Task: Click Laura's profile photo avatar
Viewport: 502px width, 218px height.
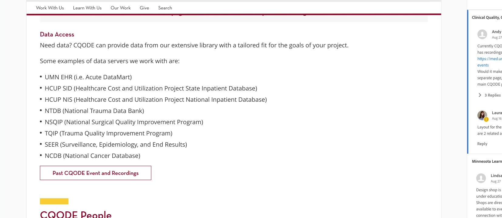Action: point(482,115)
